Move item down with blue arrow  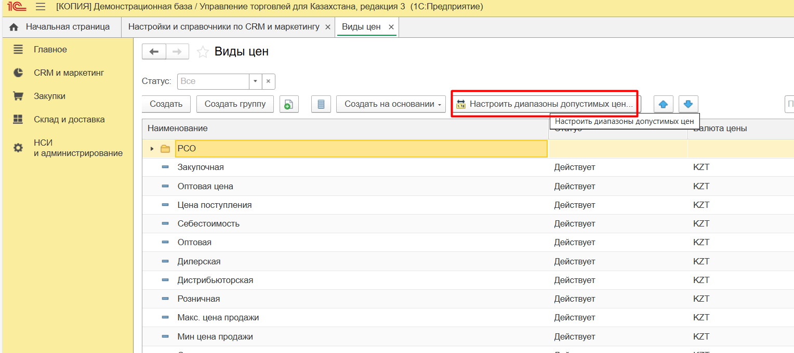click(688, 104)
